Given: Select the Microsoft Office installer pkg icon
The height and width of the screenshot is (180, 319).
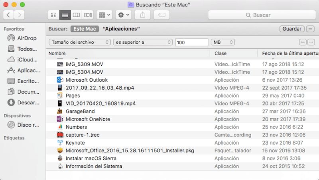Looking at the screenshot, I should point(60,151).
